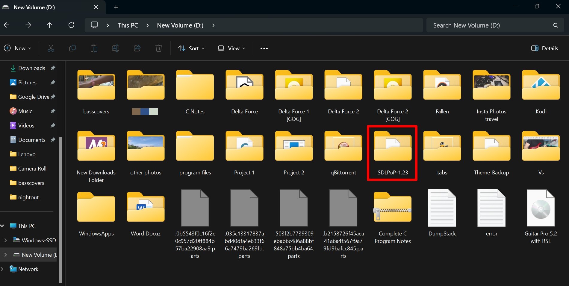The image size is (569, 286).
Task: Open the See more three-dots menu
Action: (264, 48)
